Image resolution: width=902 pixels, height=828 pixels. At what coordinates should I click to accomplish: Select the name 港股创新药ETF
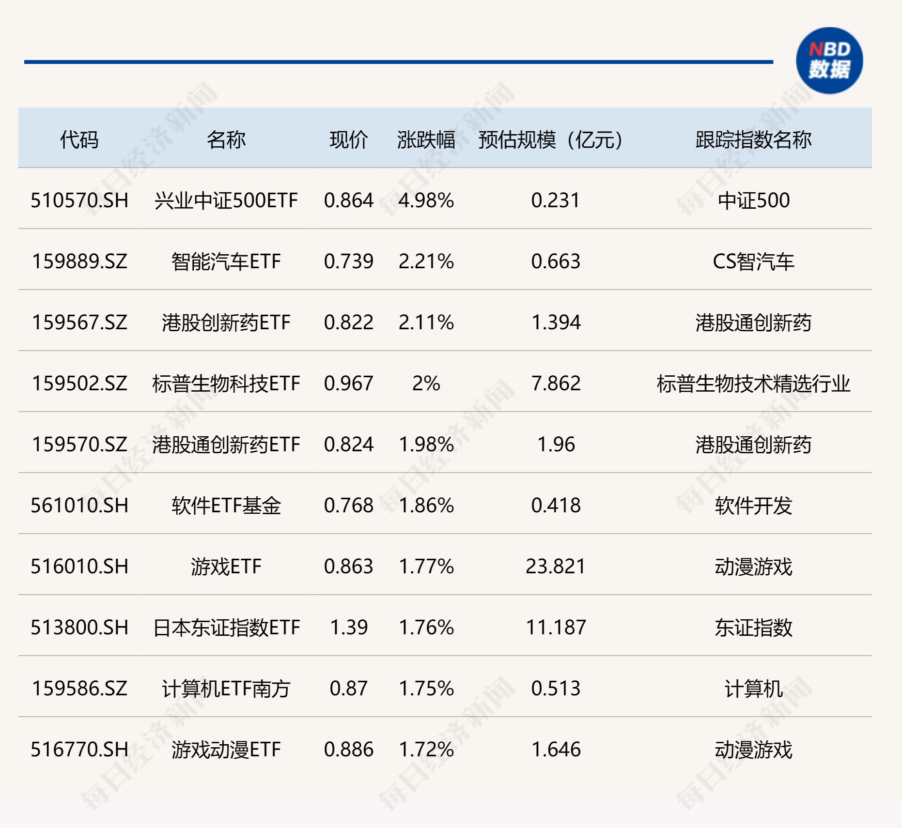pyautogui.click(x=226, y=322)
